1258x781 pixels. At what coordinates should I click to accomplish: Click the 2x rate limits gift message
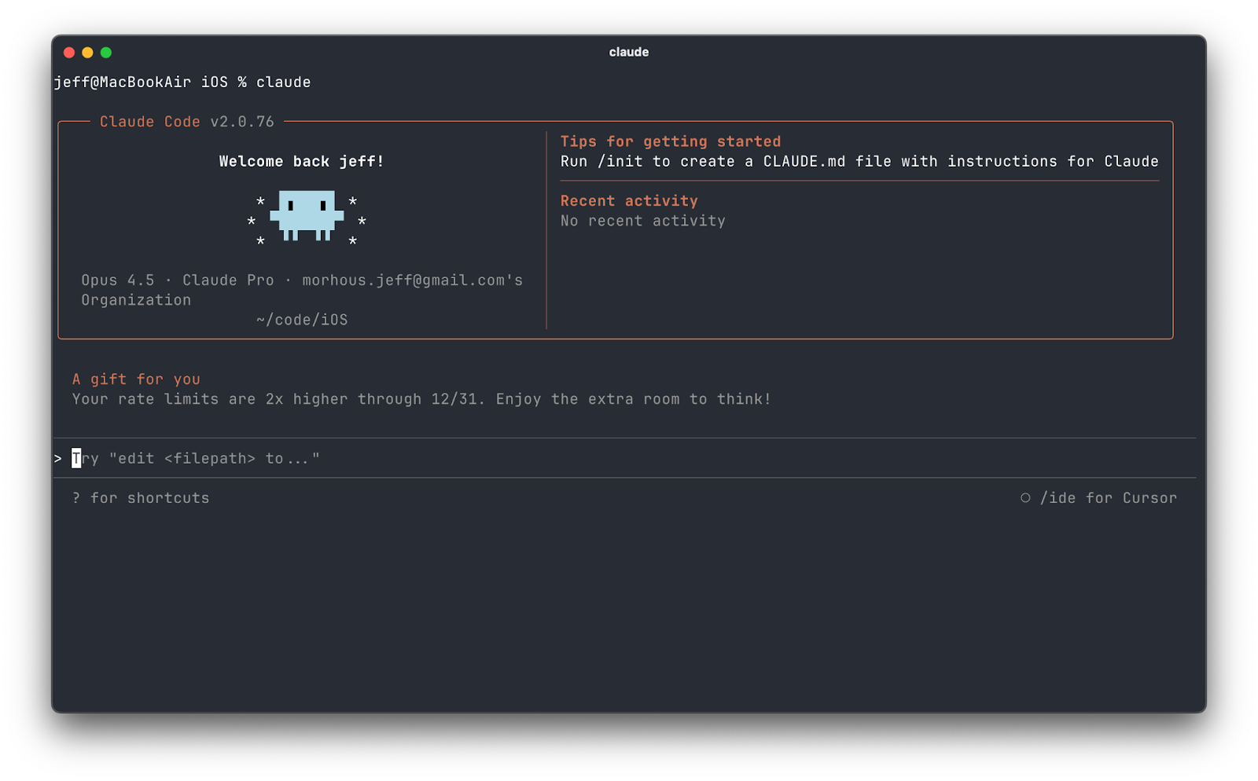point(421,398)
